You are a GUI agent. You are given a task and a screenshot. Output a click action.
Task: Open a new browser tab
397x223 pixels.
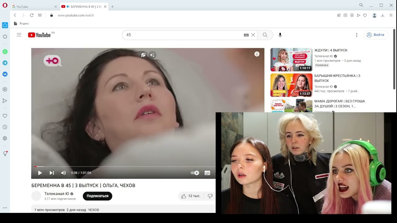112,7
